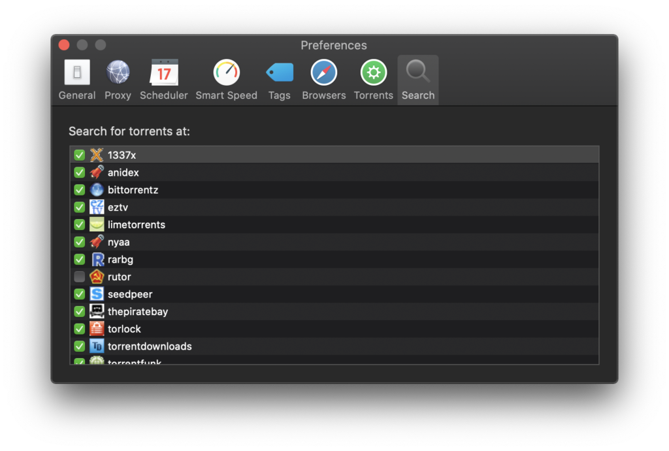Viewport: 669px width, 451px height.
Task: Select the 1337x row text
Action: click(x=122, y=156)
